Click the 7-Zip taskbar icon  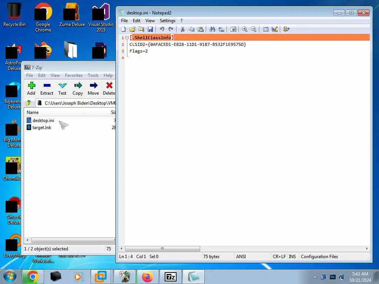(x=170, y=277)
